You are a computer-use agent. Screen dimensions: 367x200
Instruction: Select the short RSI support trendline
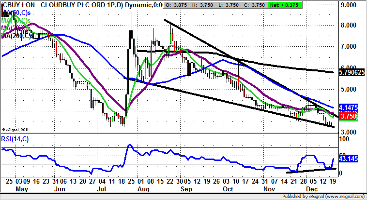coord(310,170)
